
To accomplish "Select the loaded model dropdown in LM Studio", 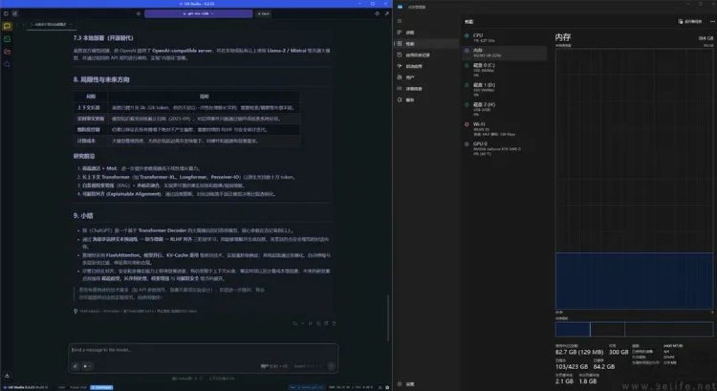I will (x=198, y=14).
